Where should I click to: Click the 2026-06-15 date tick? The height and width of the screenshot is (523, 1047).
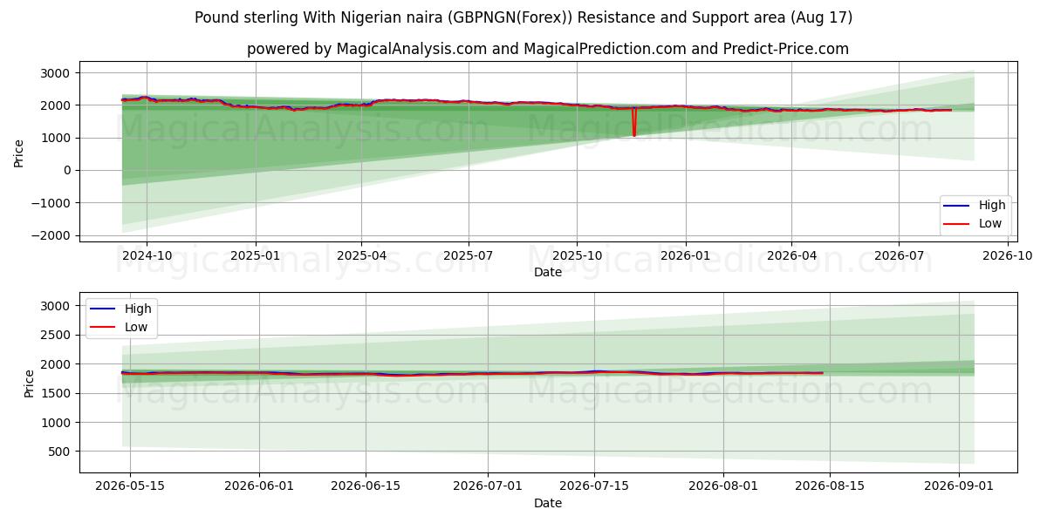[x=365, y=486]
